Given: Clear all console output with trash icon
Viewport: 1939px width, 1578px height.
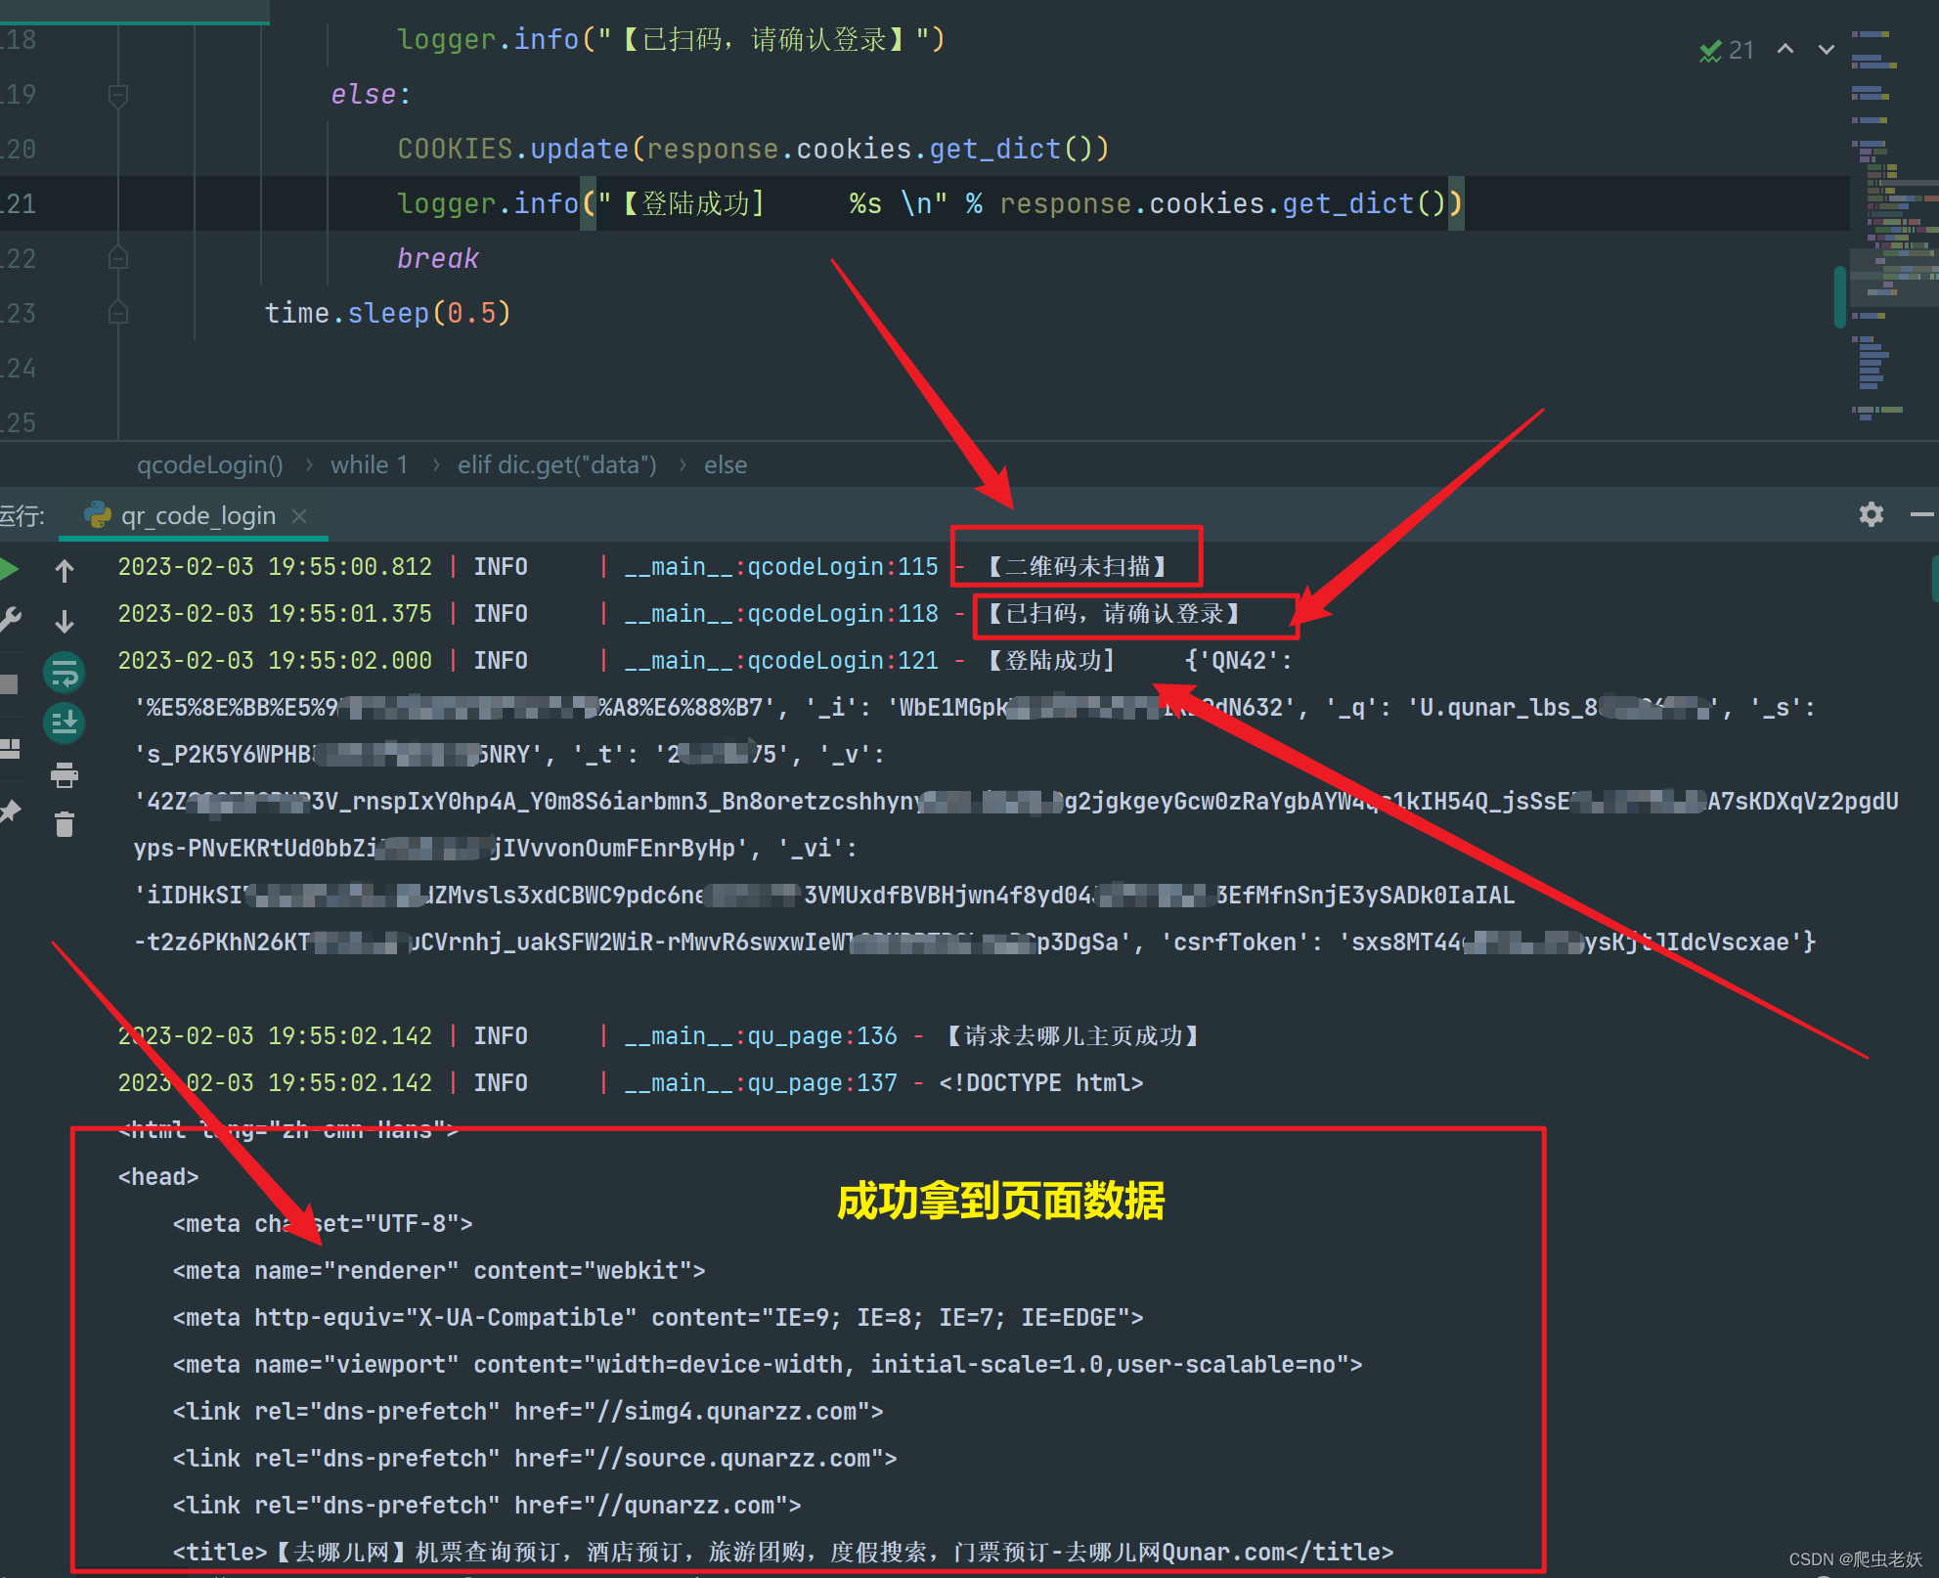Looking at the screenshot, I should pyautogui.click(x=65, y=825).
